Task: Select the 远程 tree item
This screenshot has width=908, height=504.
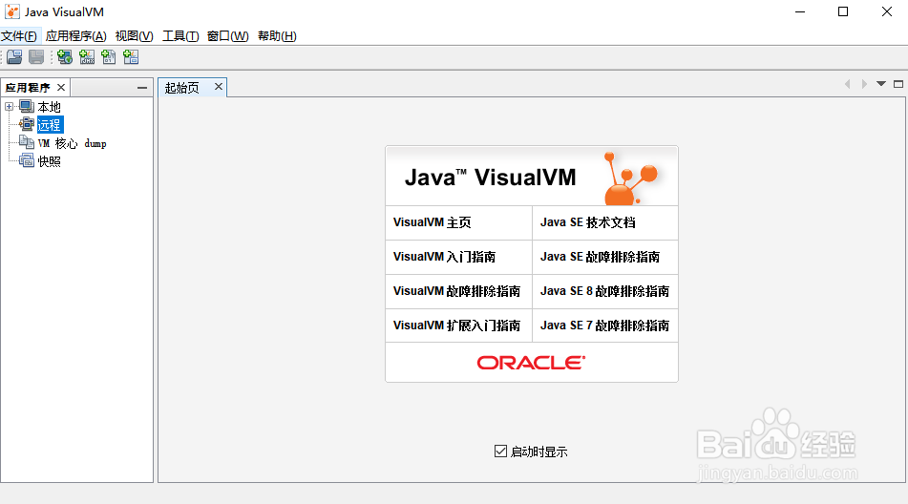Action: (50, 125)
